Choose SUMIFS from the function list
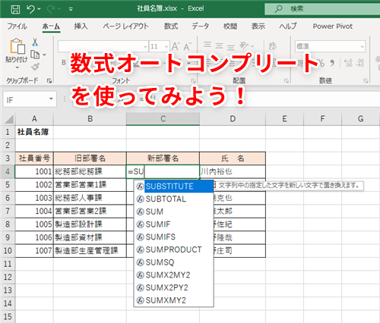This screenshot has height=323, width=380. [174, 237]
